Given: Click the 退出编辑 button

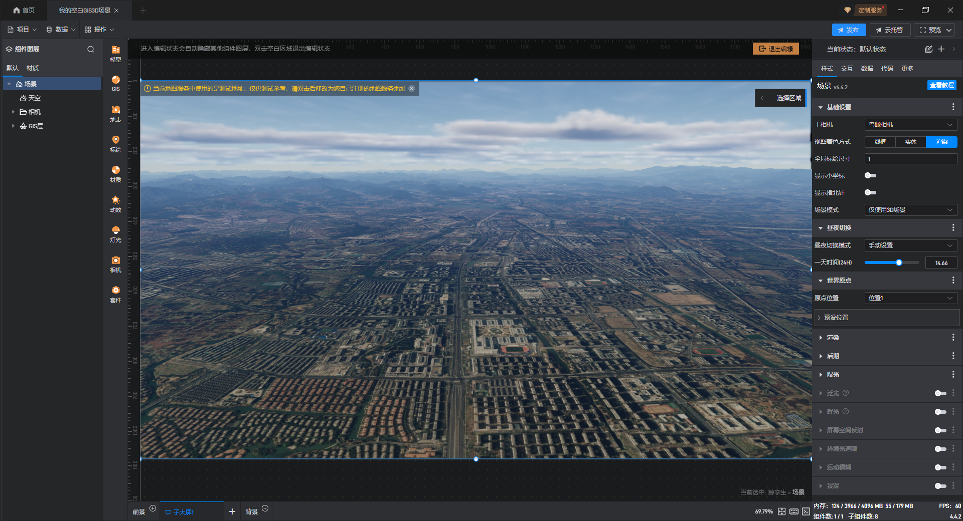Looking at the screenshot, I should 775,49.
